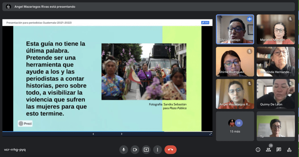Screen dimensions: 299x157
Task: Click the blue Prezi progress bar
Action: [x=82, y=131]
